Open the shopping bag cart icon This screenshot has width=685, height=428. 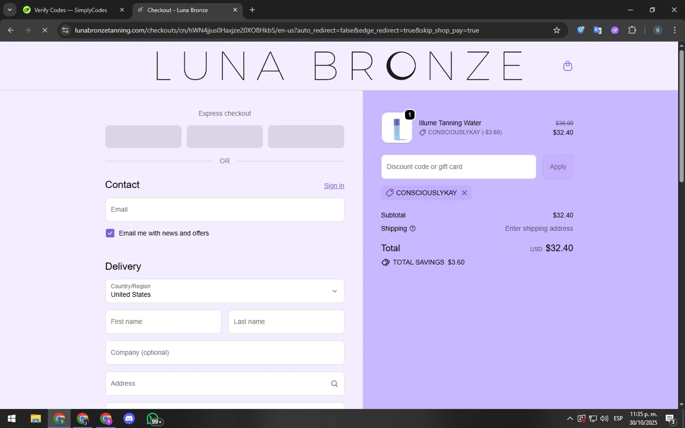tap(567, 66)
